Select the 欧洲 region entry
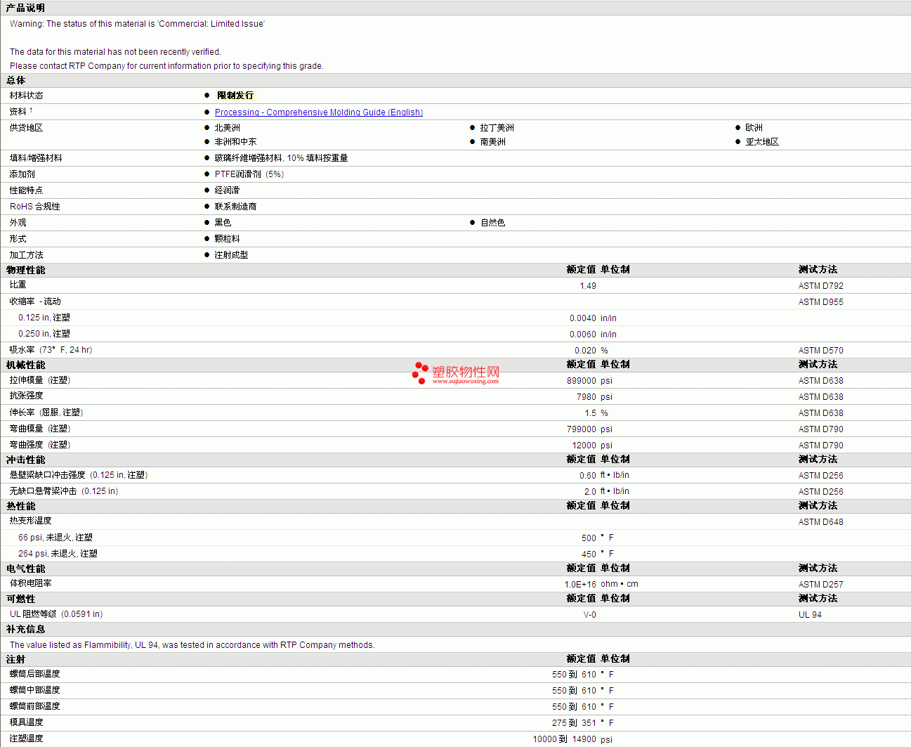 754,128
